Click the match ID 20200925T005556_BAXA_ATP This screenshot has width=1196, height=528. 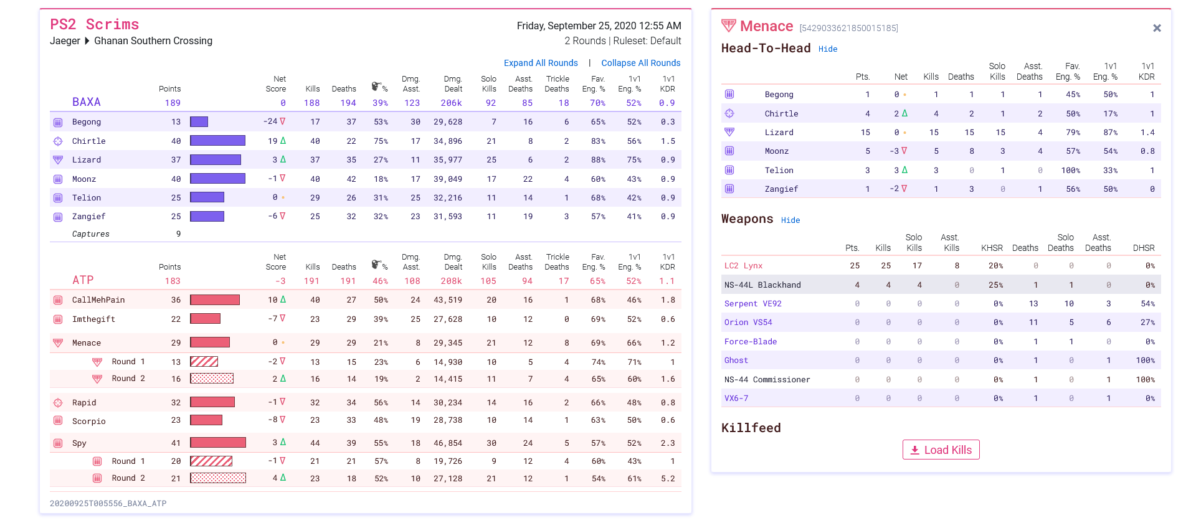point(108,504)
